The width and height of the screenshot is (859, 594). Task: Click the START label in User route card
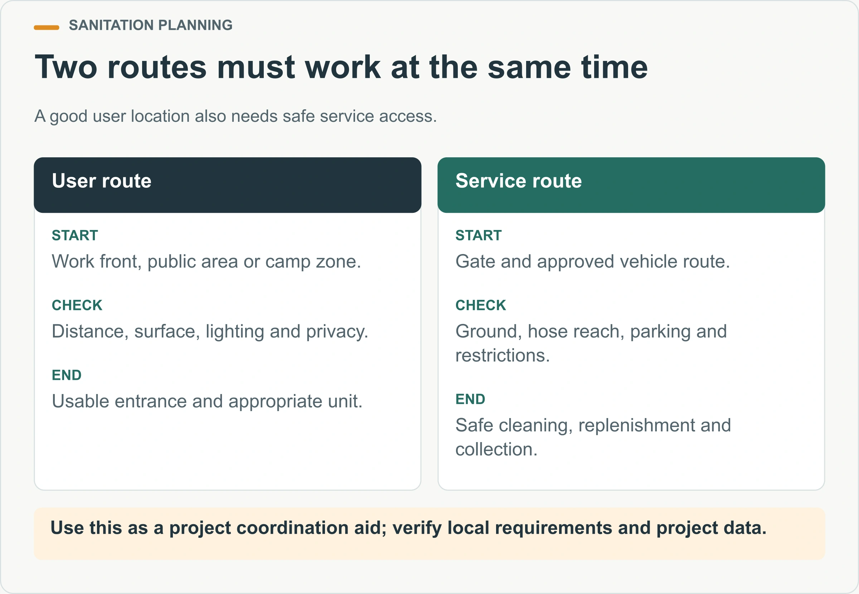75,235
